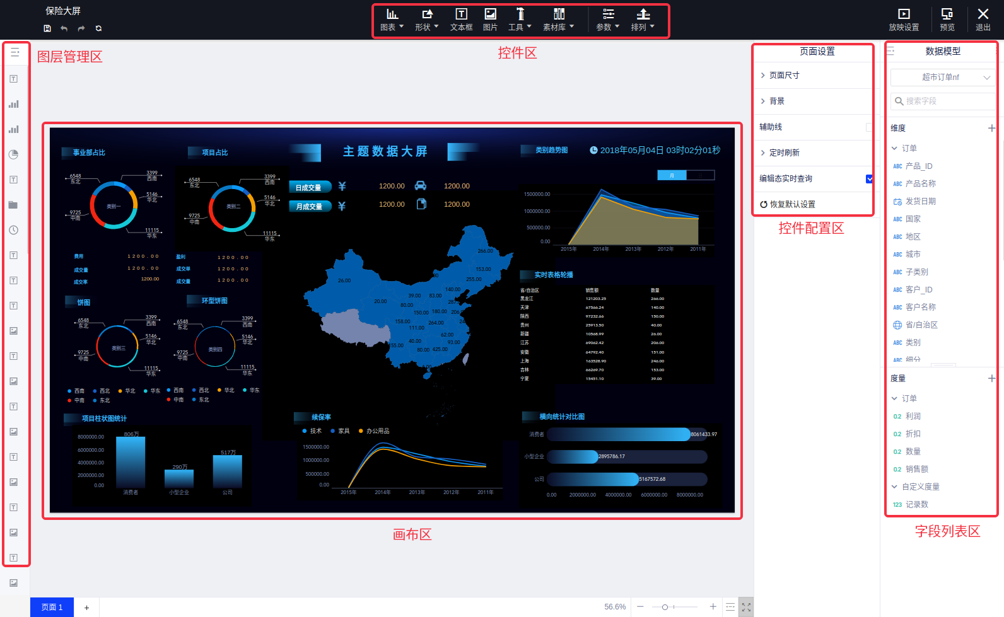This screenshot has height=617, width=1004.
Task: Open 放映设置 presentation settings
Action: pos(904,20)
